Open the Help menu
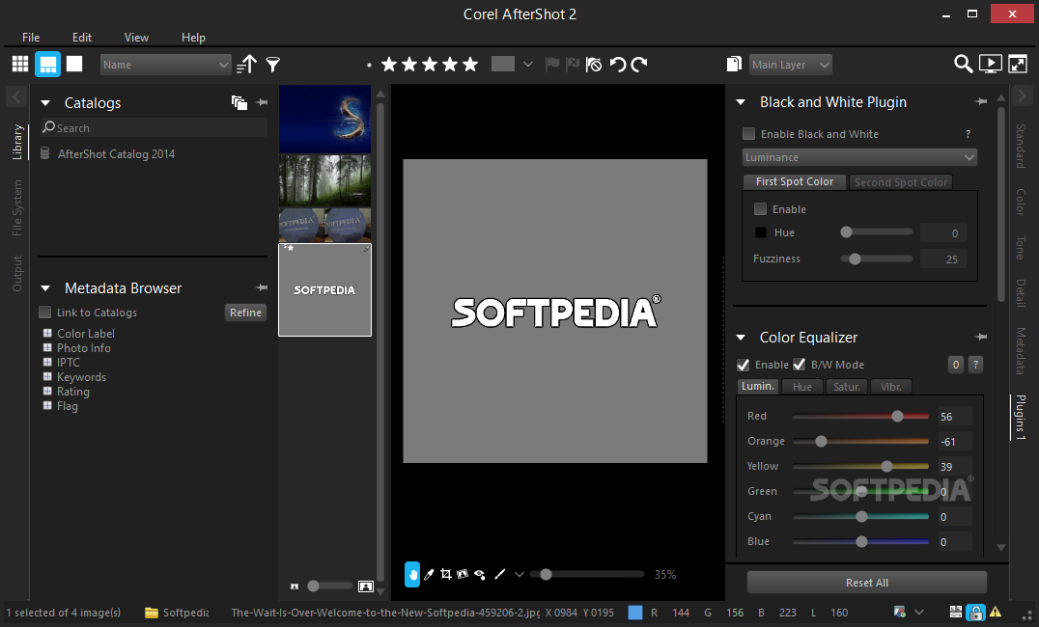Screen dimensions: 1039x627 tap(193, 37)
